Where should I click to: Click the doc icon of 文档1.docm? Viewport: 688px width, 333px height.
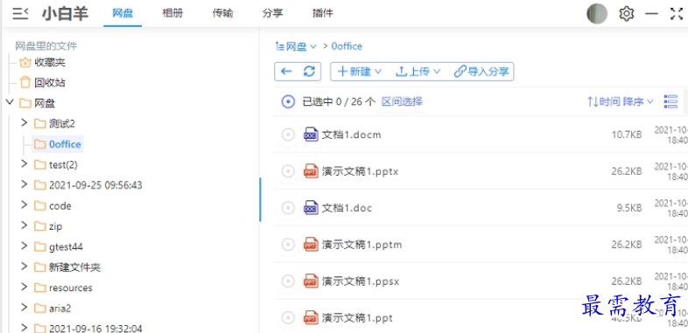click(311, 135)
